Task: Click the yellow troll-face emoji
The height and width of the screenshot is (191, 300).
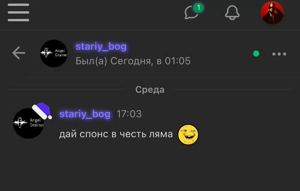Action: (x=188, y=134)
